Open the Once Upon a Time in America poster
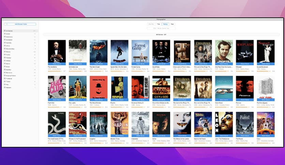The width and height of the screenshot is (285, 165). tap(182, 51)
